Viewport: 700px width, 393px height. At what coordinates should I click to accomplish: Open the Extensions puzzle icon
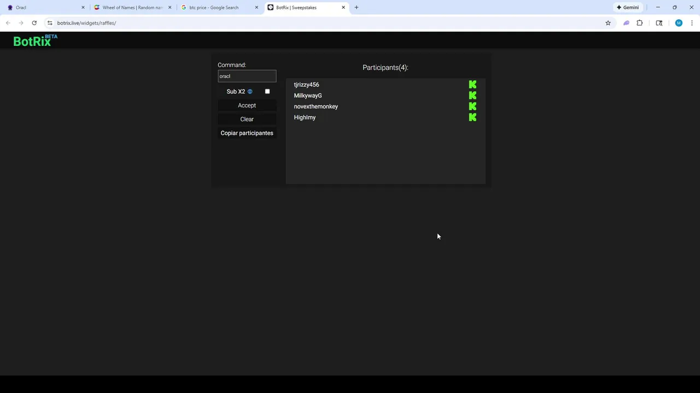[x=639, y=23]
